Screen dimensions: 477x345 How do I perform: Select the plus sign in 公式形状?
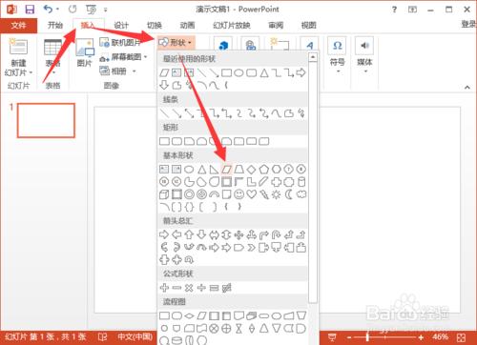[x=164, y=288]
